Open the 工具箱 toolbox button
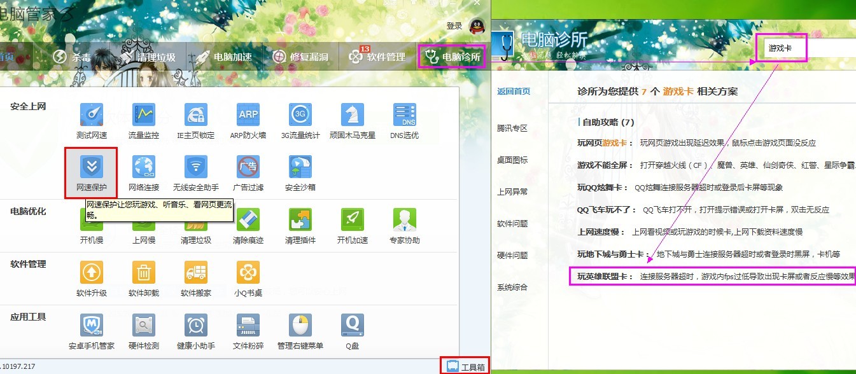This screenshot has height=374, width=856. [x=465, y=366]
